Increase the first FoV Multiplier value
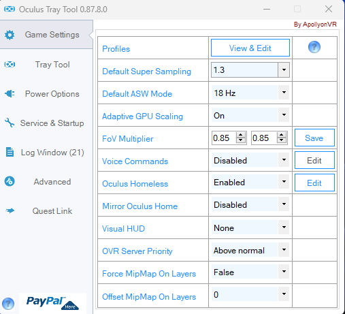Viewport: 345px width, 314px height. (x=241, y=135)
